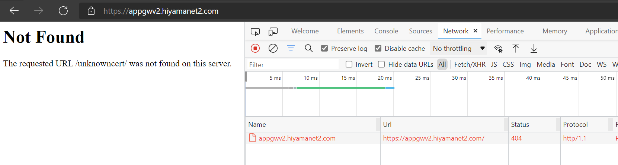
Task: Open the Memory tab
Action: [x=555, y=31]
